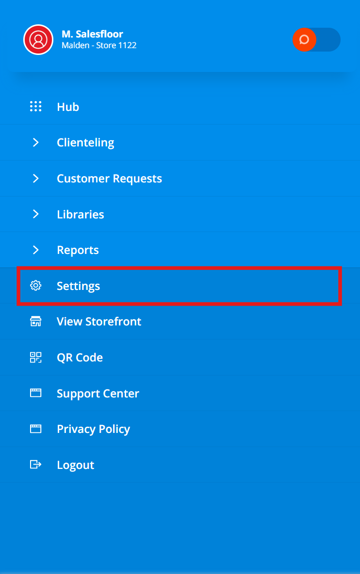Open the Hub menu item
Viewport: 360px width, 574px height.
[68, 107]
